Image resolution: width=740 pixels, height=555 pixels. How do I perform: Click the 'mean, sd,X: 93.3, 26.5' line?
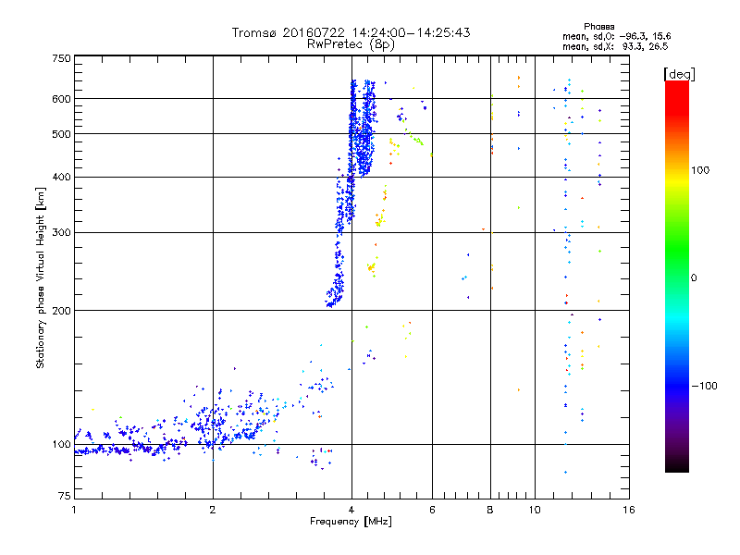(x=615, y=47)
